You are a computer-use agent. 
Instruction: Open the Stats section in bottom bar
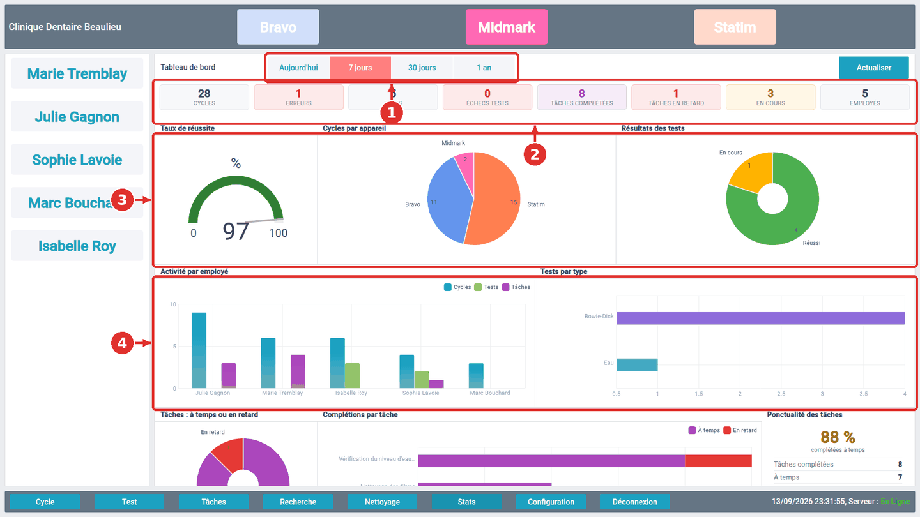467,502
